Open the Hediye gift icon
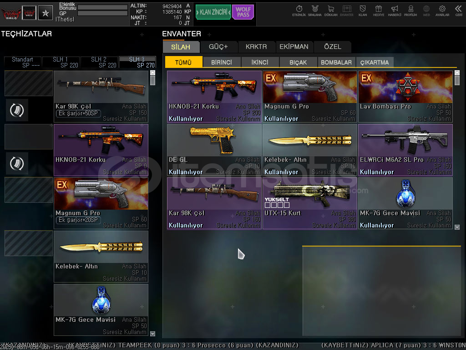 378,11
